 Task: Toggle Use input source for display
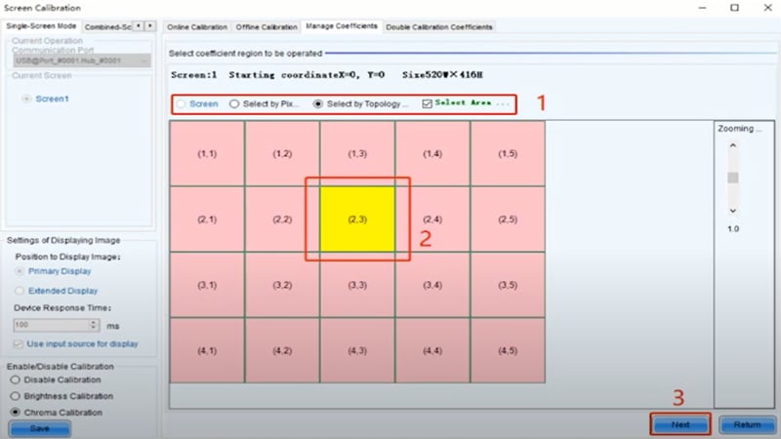click(19, 344)
